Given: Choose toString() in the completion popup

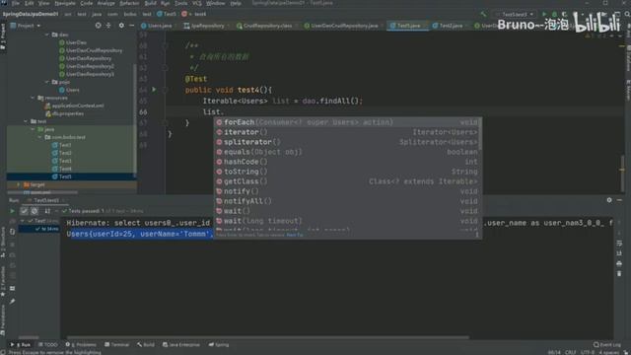Looking at the screenshot, I should point(348,172).
